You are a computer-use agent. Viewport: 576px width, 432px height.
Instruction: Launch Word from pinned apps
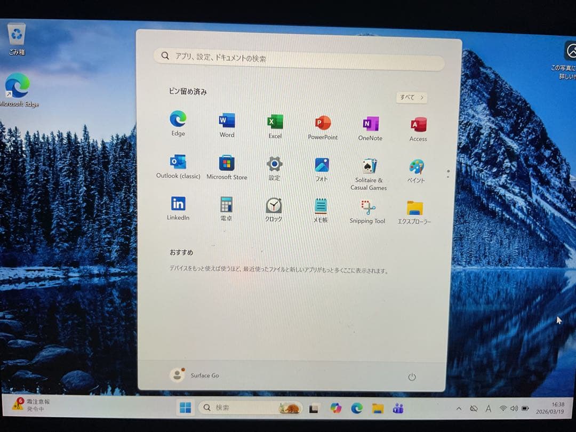pyautogui.click(x=227, y=125)
